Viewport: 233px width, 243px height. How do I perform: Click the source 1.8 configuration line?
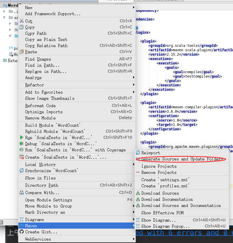click(177, 120)
